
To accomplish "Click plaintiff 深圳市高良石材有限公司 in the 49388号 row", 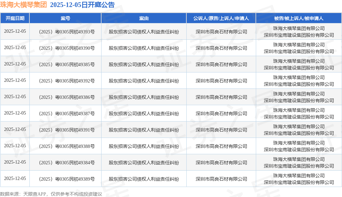I will click(x=221, y=146).
